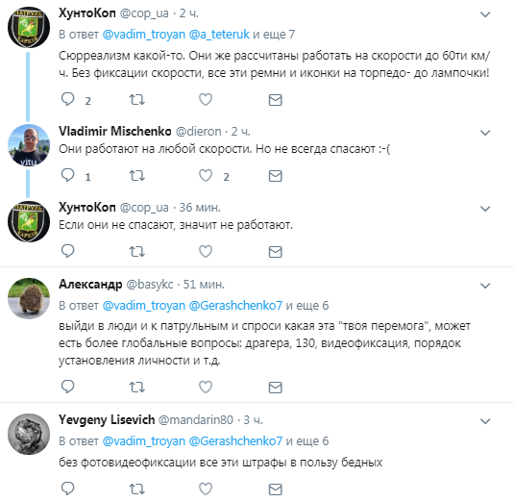Reply to ХунтоКоп's first tweet about speed
514x502 pixels.
pos(68,99)
